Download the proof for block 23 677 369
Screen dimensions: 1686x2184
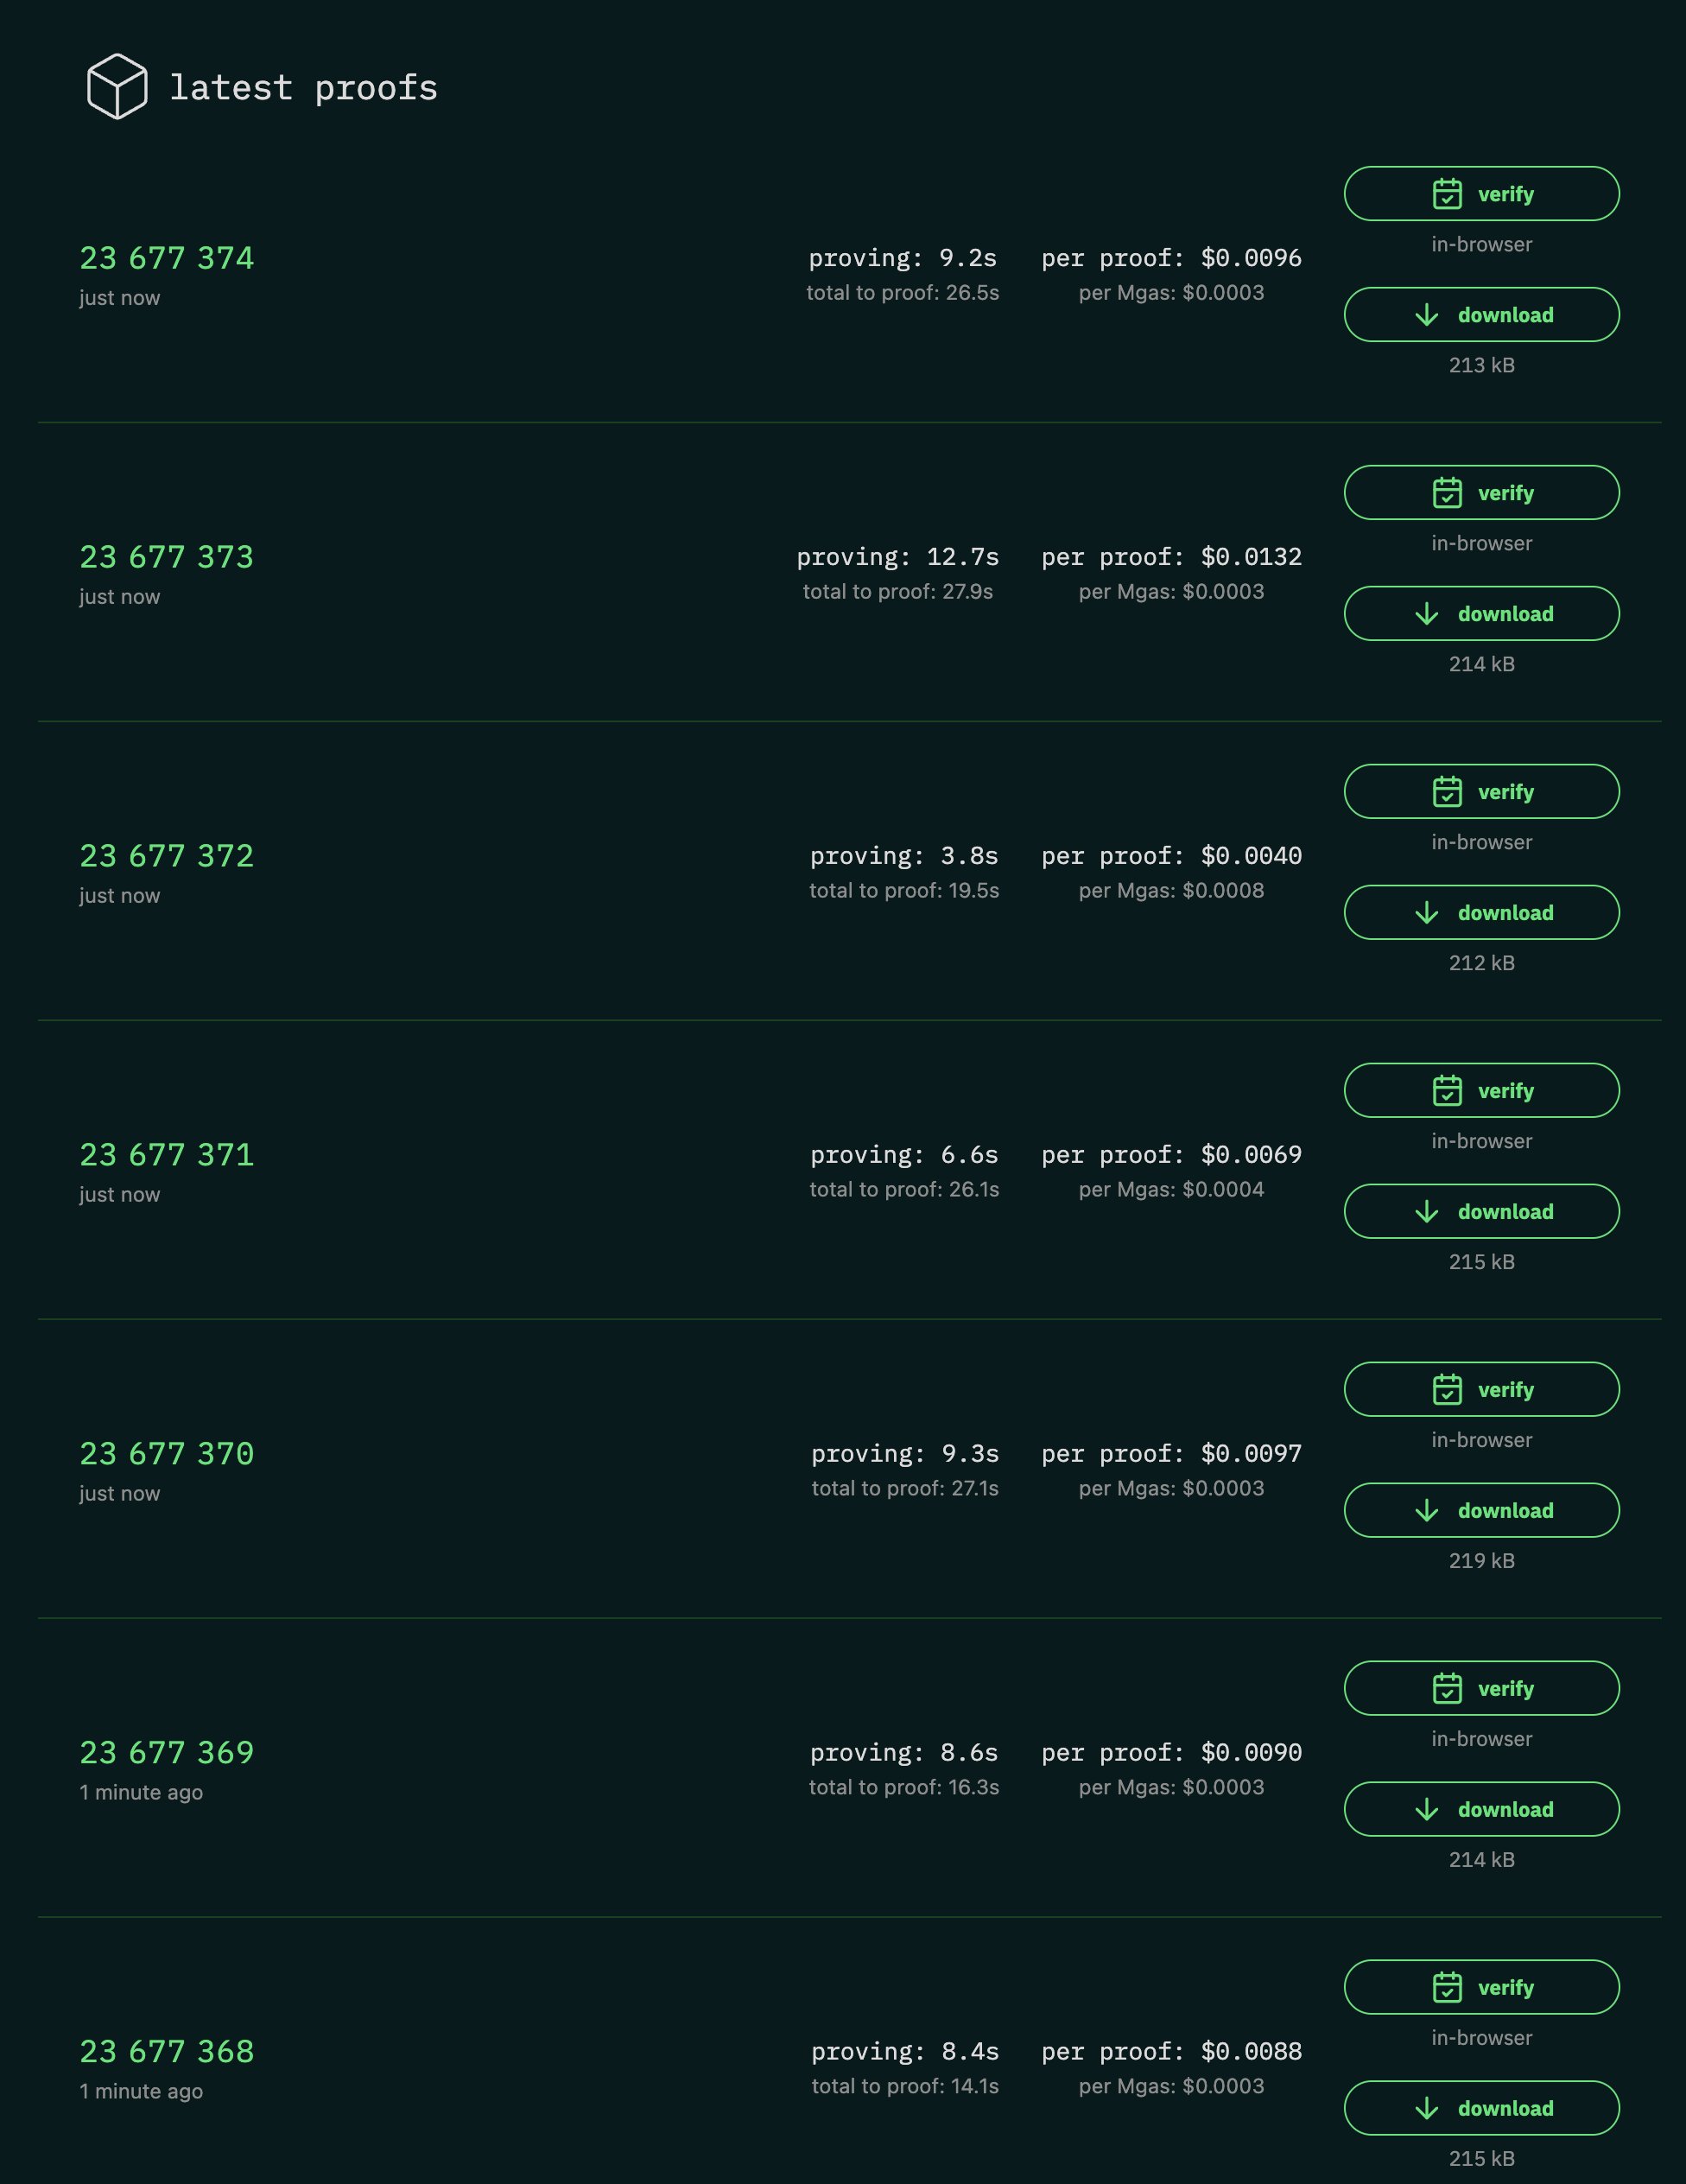click(1481, 1810)
